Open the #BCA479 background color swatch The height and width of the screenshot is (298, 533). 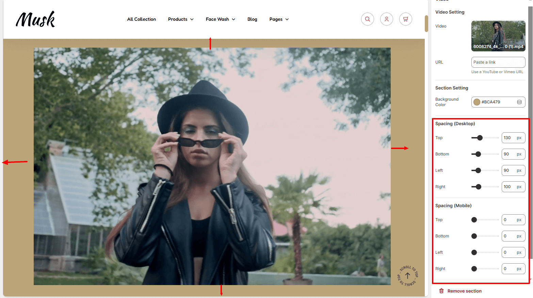tap(477, 102)
